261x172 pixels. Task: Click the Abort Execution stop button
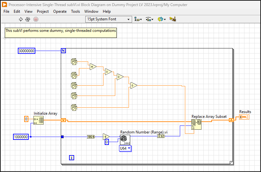pos(36,19)
